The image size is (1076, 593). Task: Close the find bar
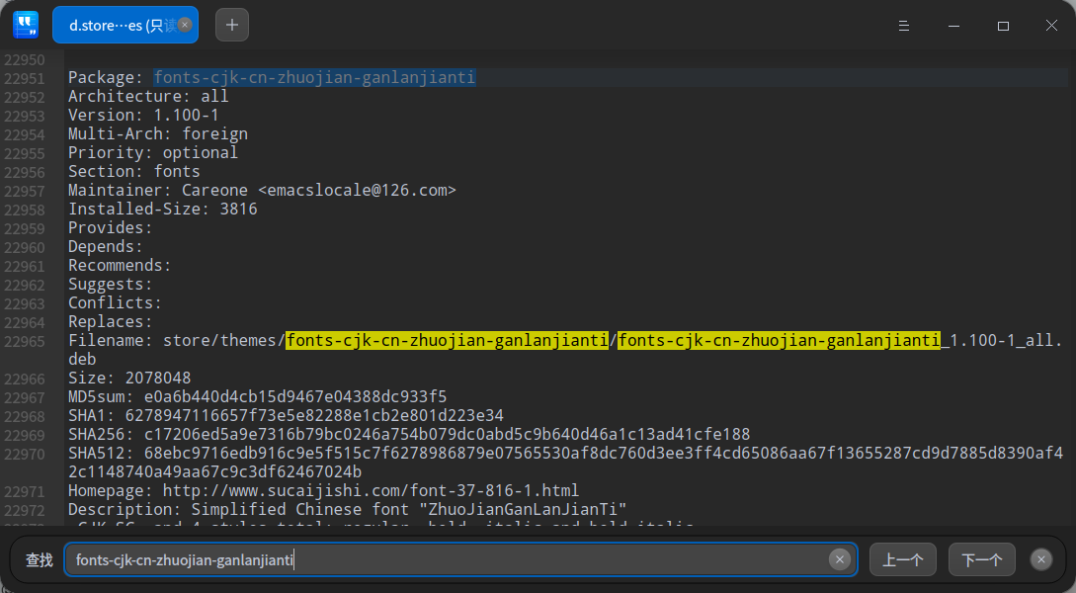coord(1041,559)
